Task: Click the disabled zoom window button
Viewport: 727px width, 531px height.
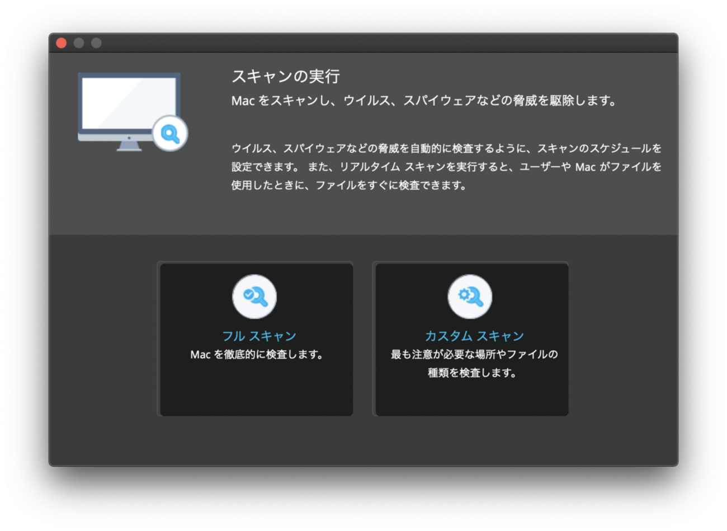Action: tap(96, 43)
